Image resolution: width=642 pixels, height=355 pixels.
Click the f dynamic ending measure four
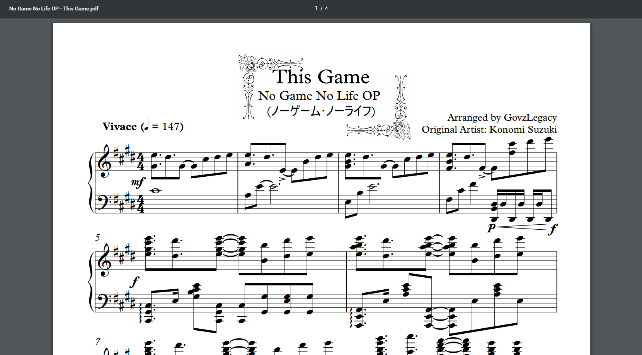point(553,229)
